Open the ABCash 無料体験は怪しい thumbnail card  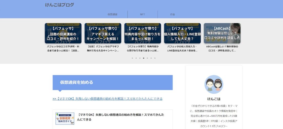coord(222,33)
